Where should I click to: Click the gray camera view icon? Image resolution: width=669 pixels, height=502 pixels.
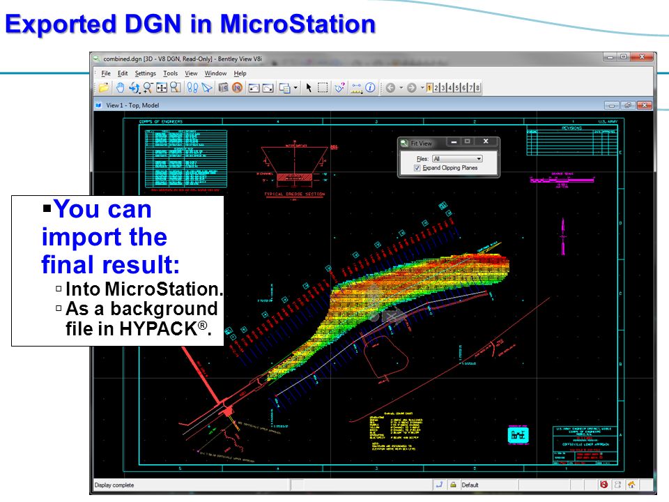pos(223,88)
